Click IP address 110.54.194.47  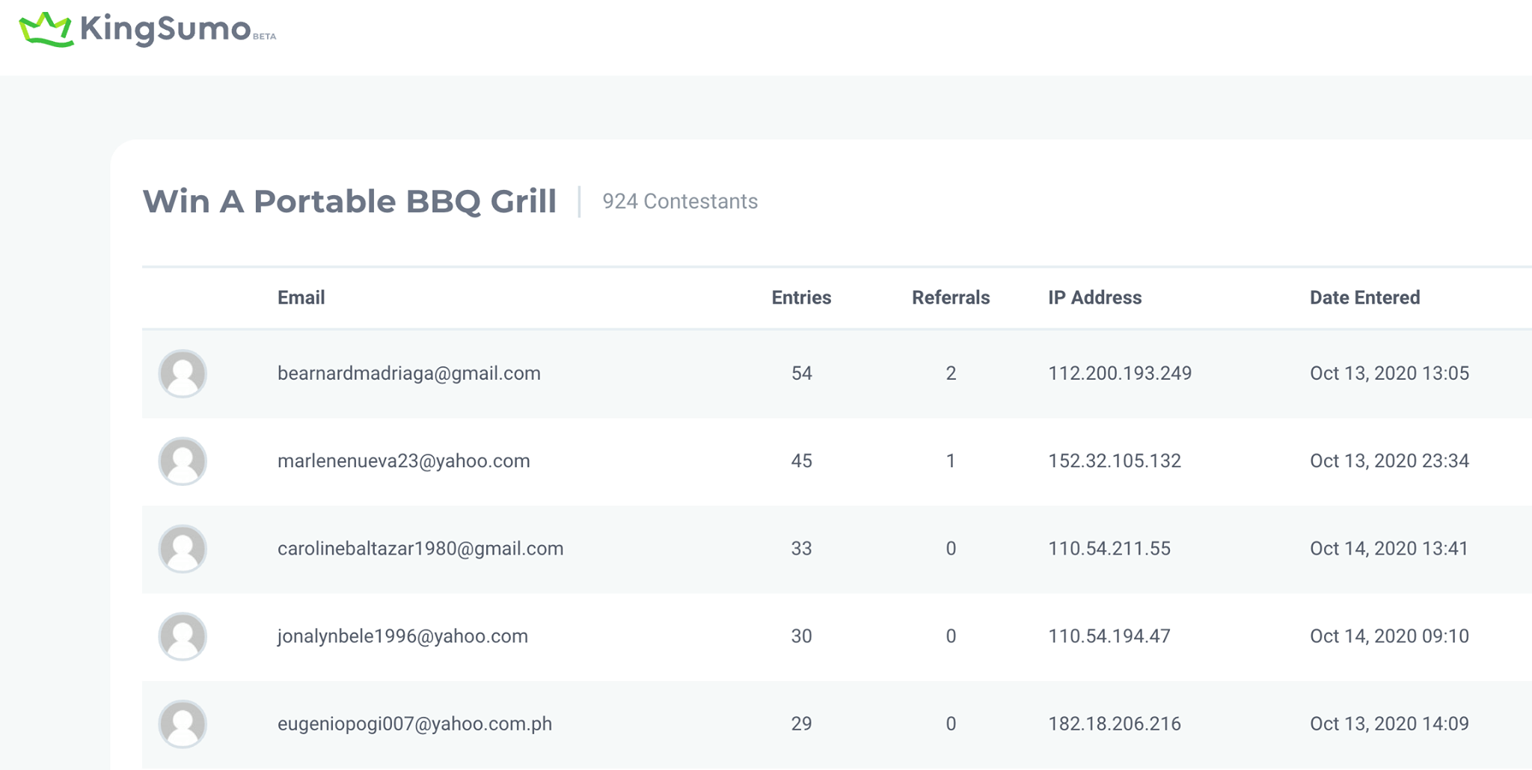[1109, 636]
